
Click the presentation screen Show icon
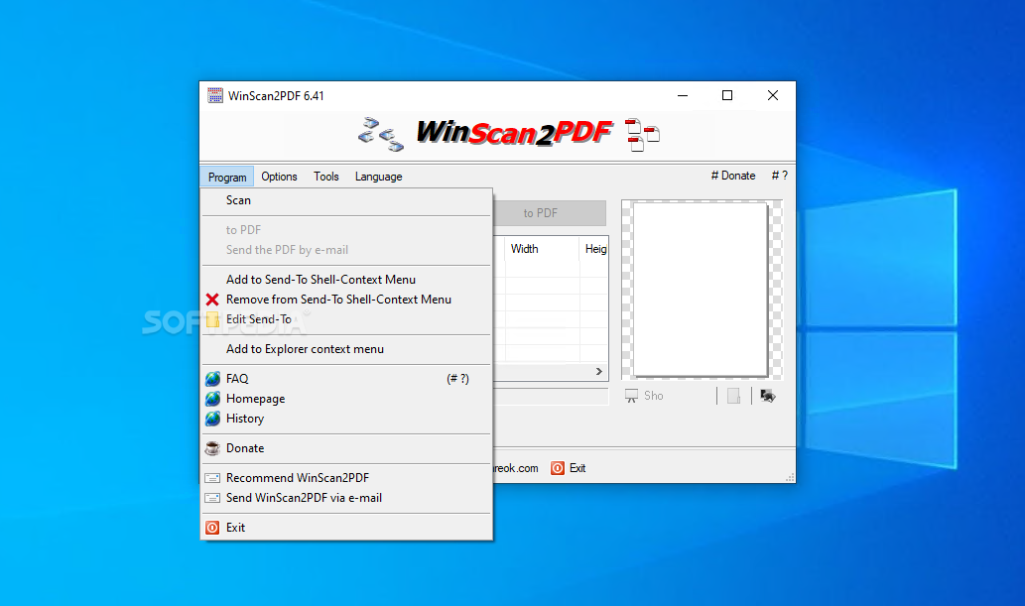631,396
